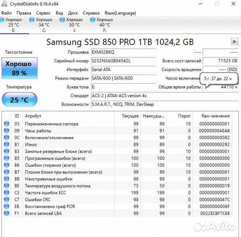This screenshot has height=237, width=241.
Task: Select raw value 00000000AEA6
Action: (214, 131)
